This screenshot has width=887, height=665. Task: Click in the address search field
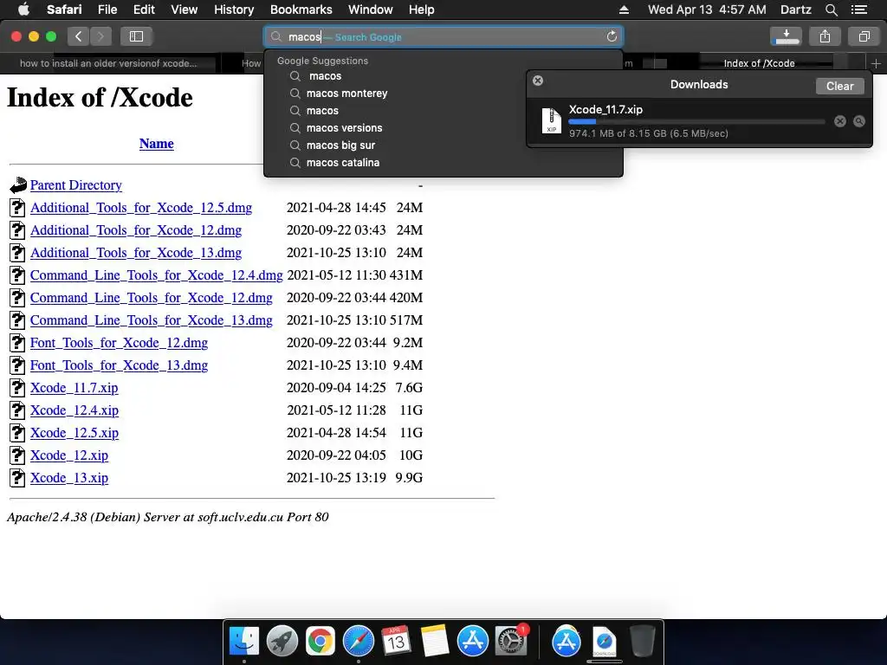[443, 36]
